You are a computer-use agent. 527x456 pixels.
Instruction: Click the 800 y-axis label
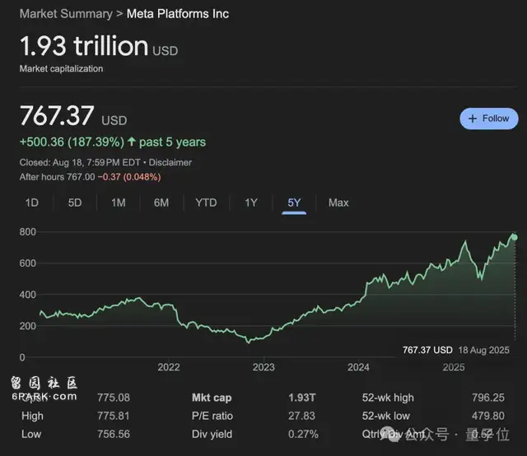27,232
